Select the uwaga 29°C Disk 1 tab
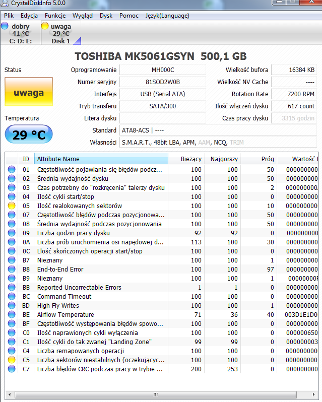Screen dimensions: 322x402 [x=61, y=33]
